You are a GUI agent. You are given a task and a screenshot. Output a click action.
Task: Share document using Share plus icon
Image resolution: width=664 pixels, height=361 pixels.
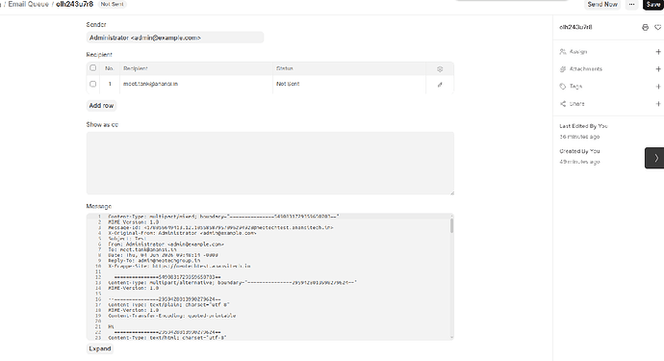(658, 104)
